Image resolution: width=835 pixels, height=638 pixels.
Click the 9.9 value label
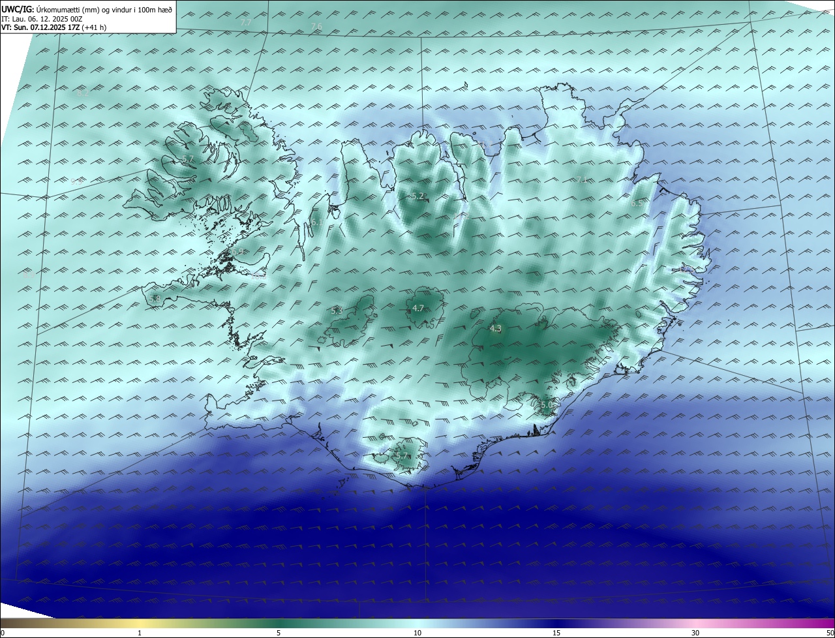[77, 182]
